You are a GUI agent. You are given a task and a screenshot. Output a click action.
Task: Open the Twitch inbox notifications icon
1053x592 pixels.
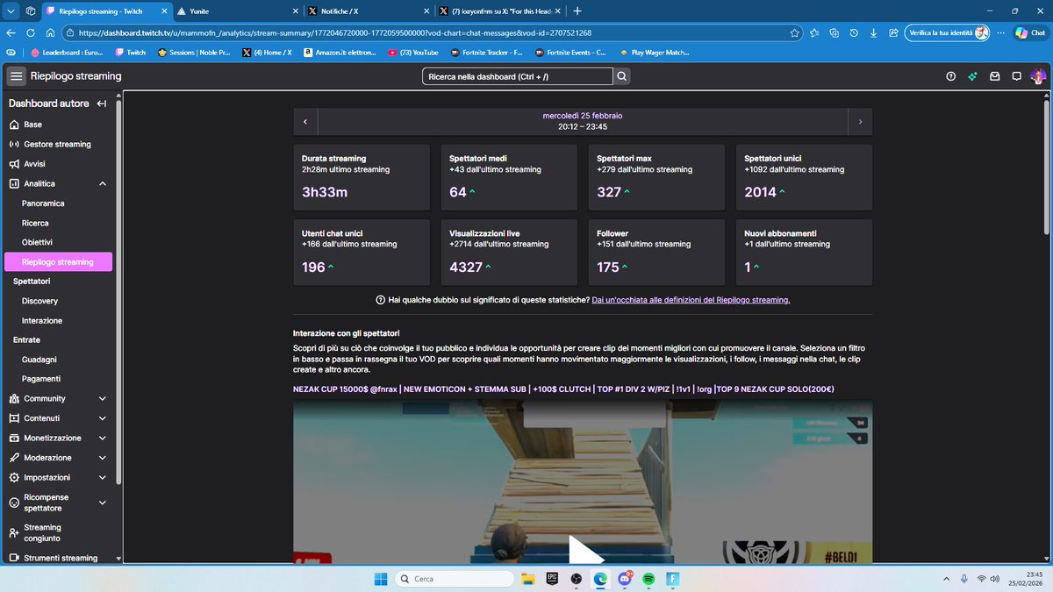tap(994, 76)
